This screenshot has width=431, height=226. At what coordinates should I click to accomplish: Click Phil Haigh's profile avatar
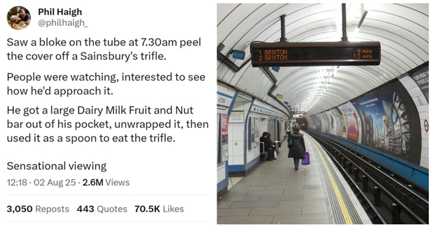click(x=18, y=18)
